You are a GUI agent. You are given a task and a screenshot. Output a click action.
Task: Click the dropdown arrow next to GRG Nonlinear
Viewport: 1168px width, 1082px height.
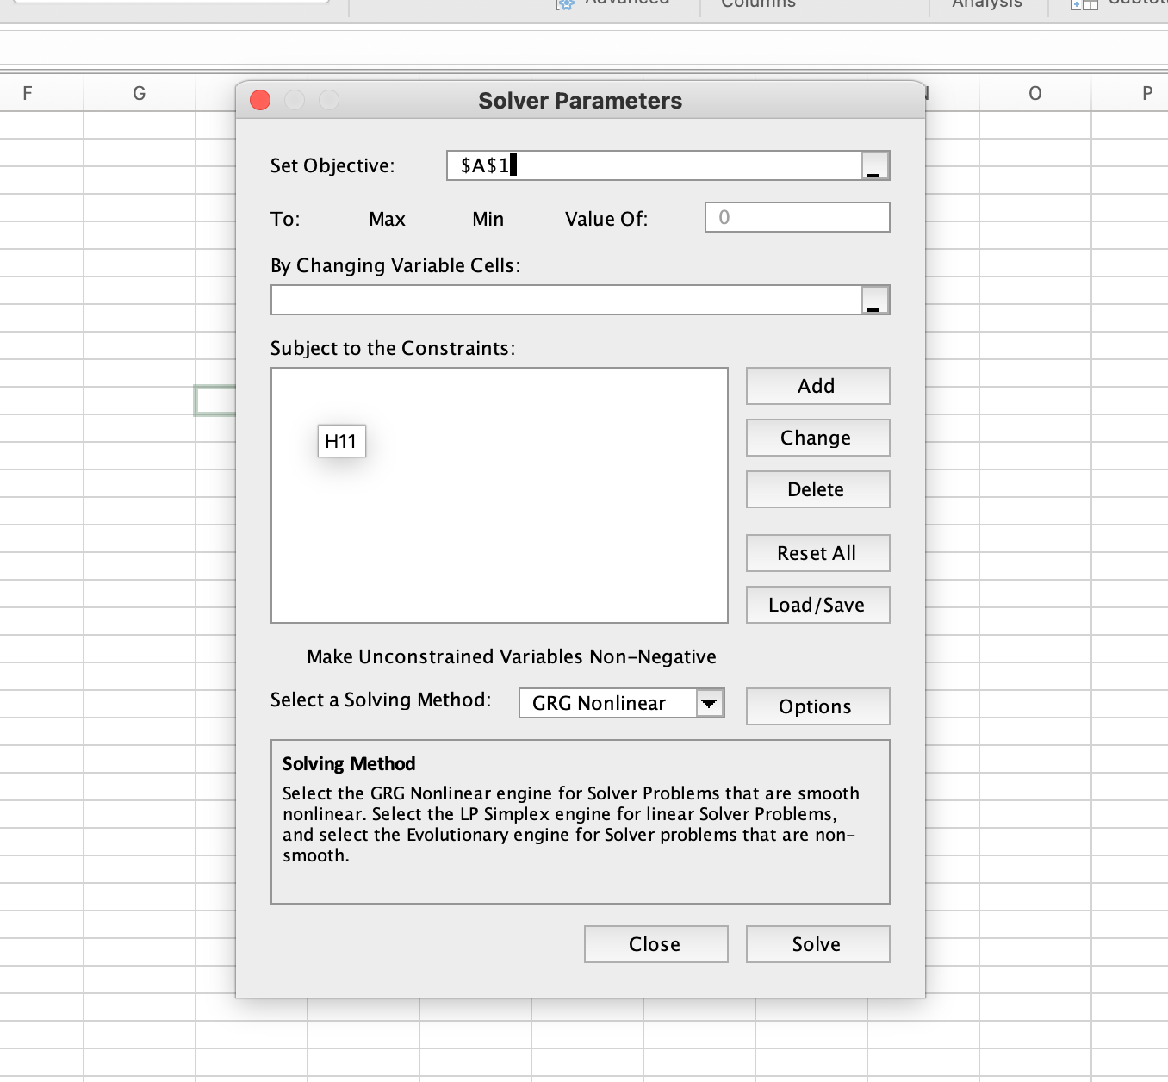709,703
